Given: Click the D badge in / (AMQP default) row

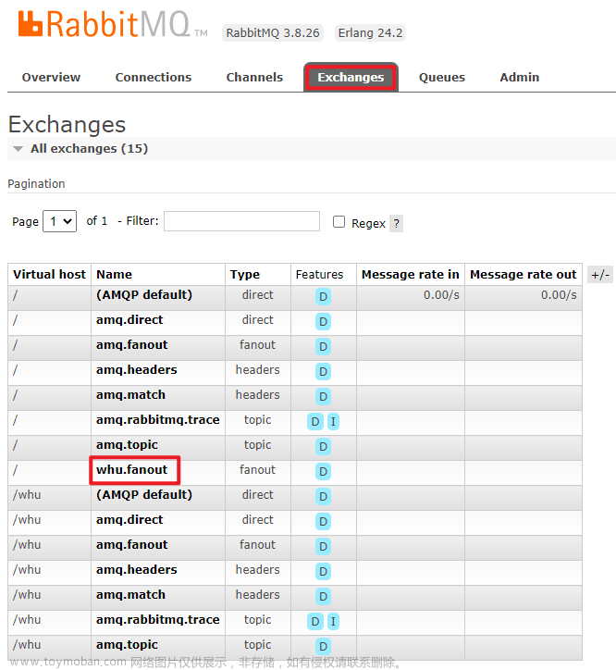Looking at the screenshot, I should [x=323, y=296].
